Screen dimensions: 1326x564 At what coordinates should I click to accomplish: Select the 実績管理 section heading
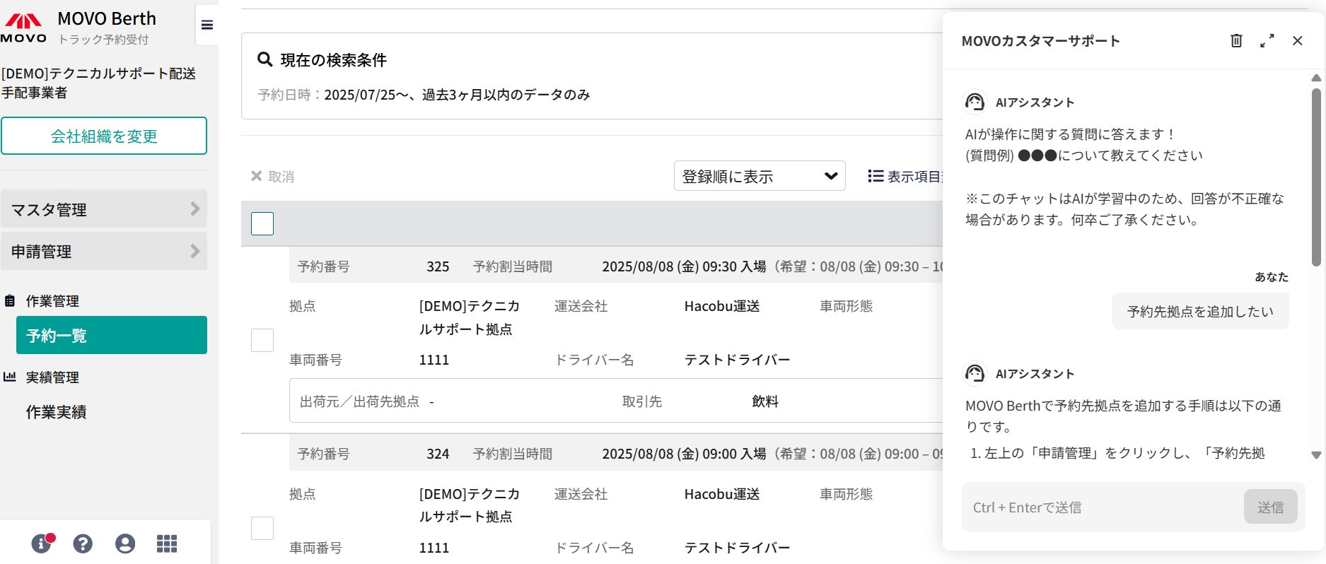click(x=52, y=377)
